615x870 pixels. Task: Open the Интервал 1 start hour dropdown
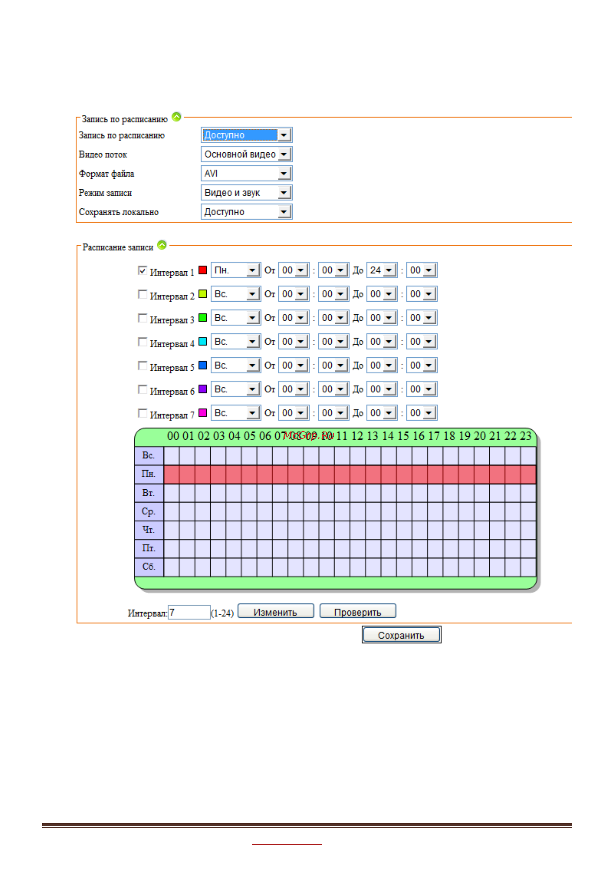(294, 270)
